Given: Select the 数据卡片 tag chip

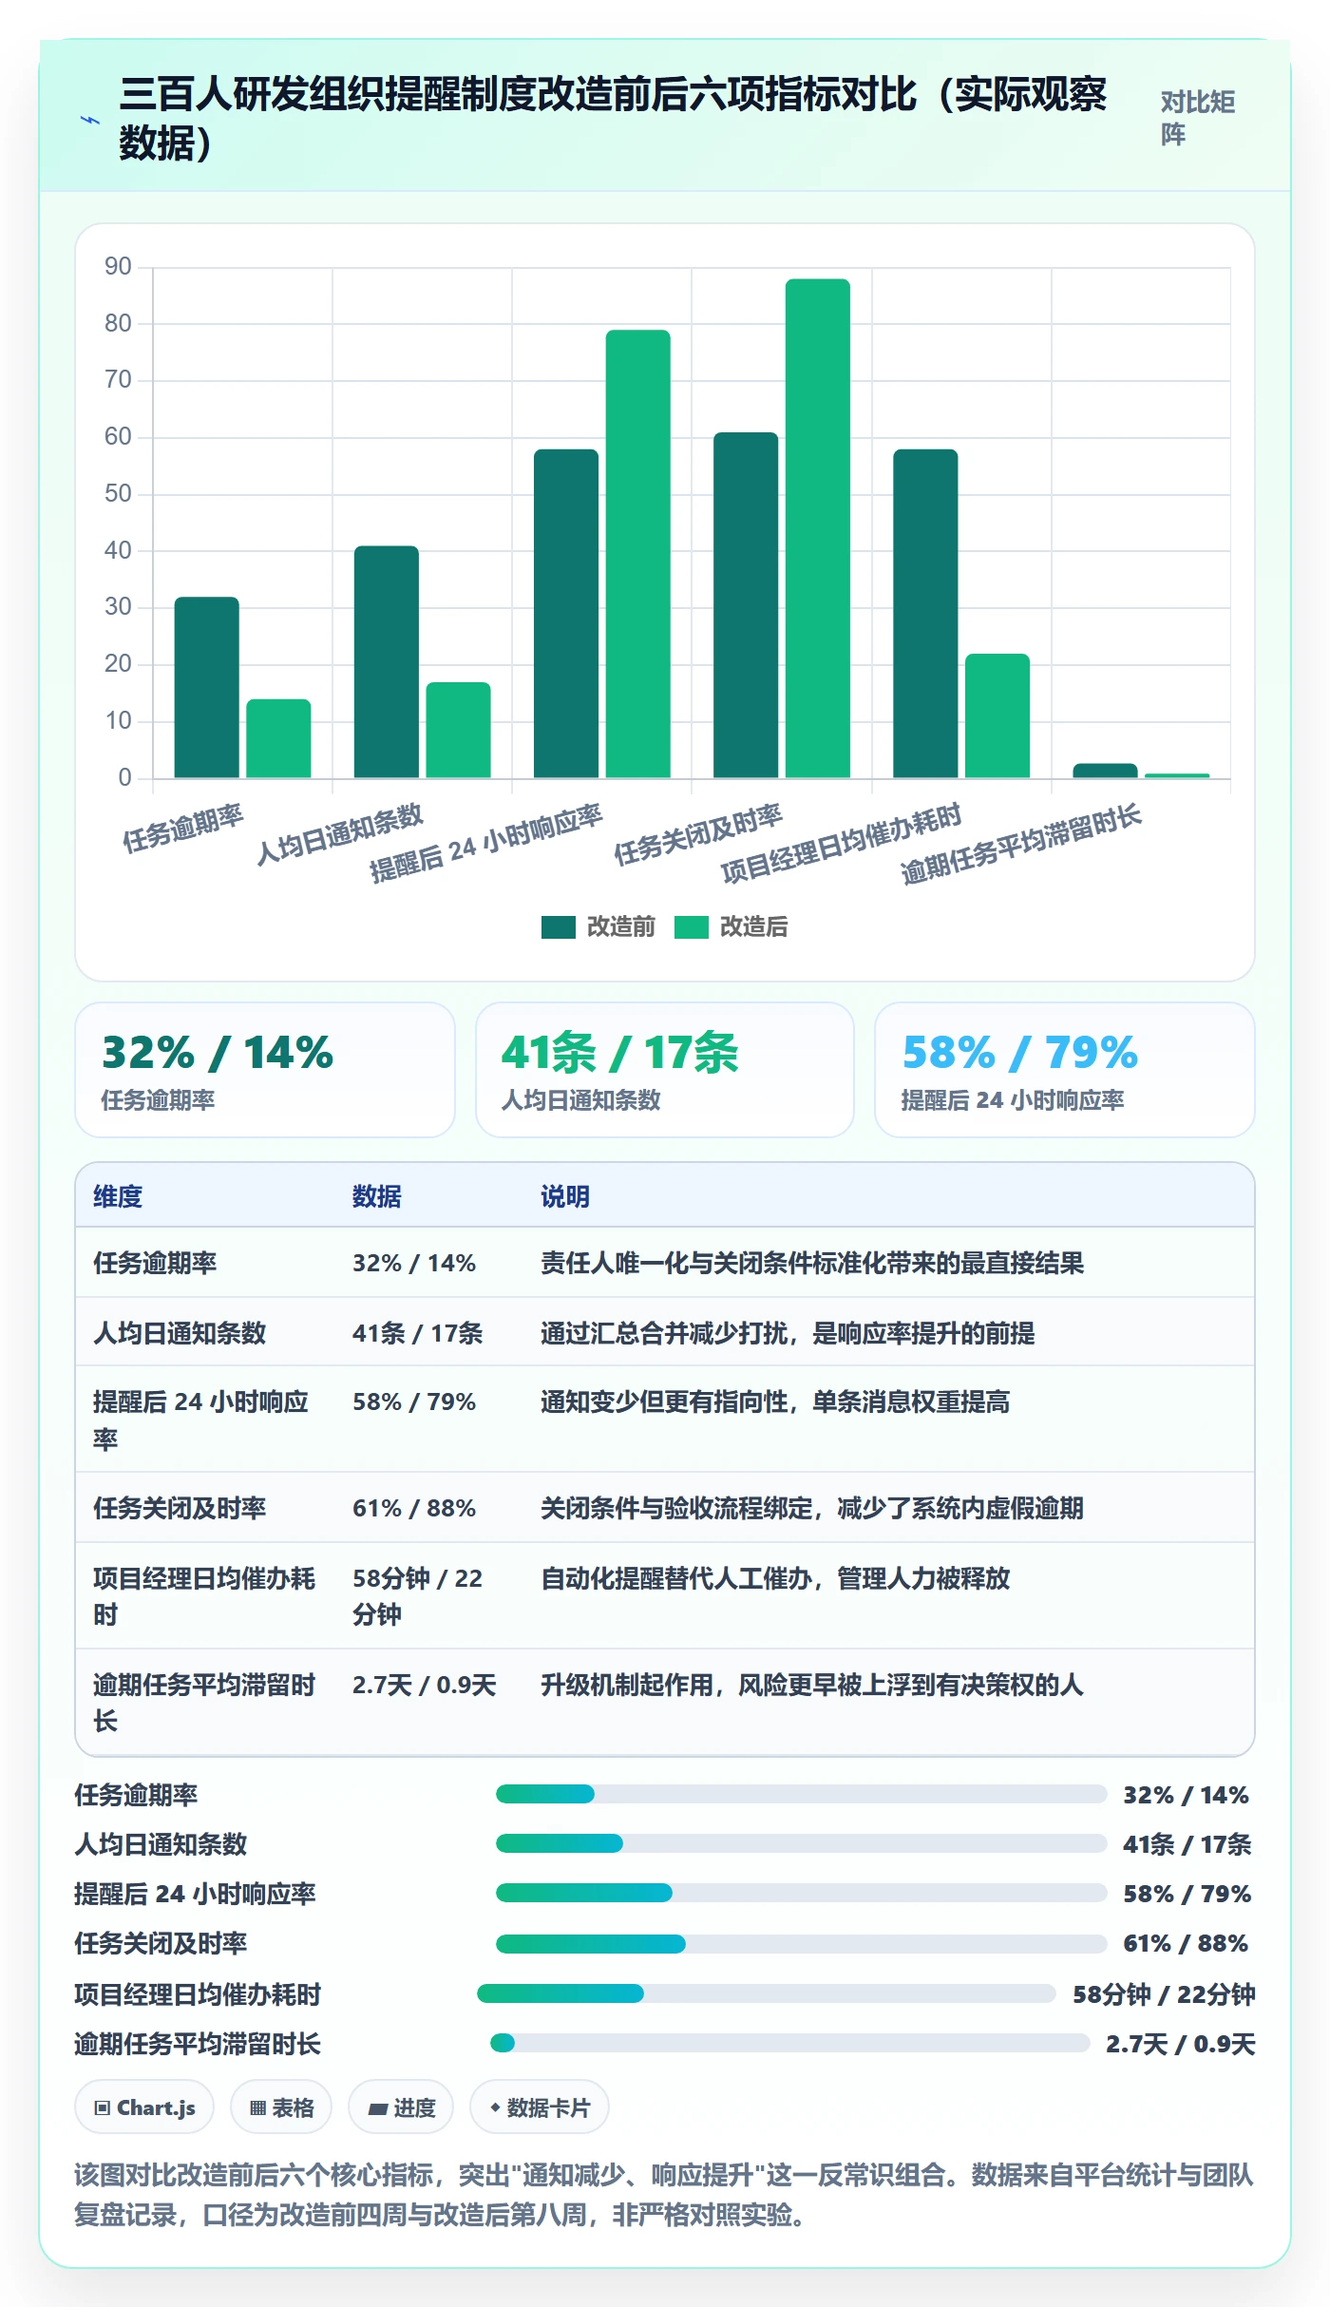Looking at the screenshot, I should (x=540, y=2107).
